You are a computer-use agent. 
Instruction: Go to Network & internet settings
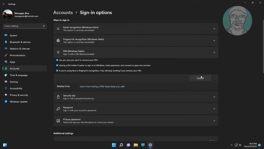pyautogui.click(x=25, y=49)
